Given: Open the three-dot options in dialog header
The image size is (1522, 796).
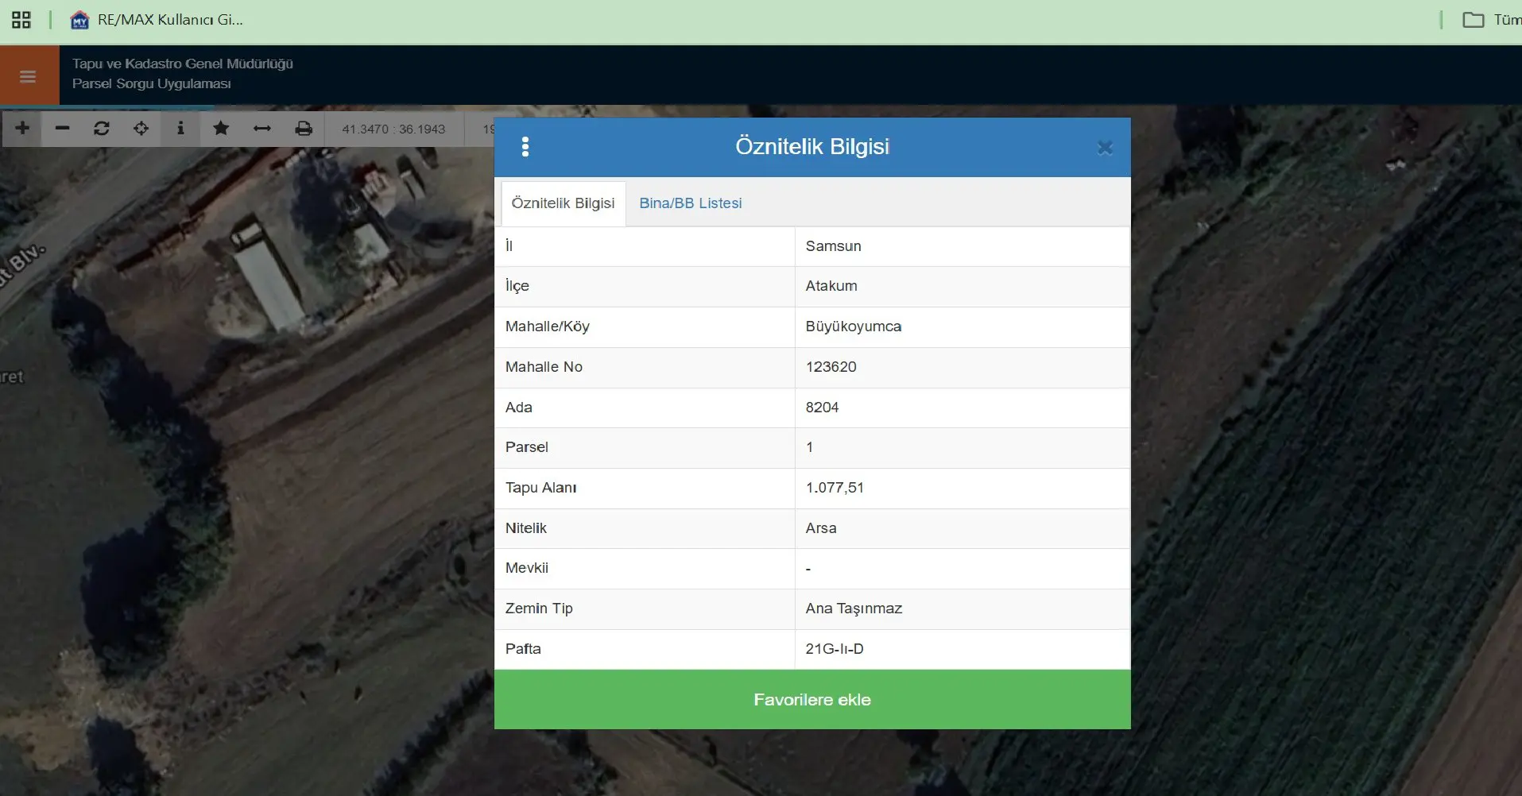Looking at the screenshot, I should (525, 146).
